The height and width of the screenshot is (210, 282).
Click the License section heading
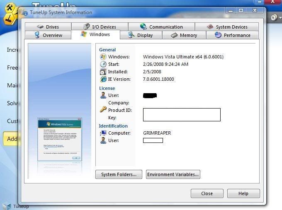coord(107,88)
